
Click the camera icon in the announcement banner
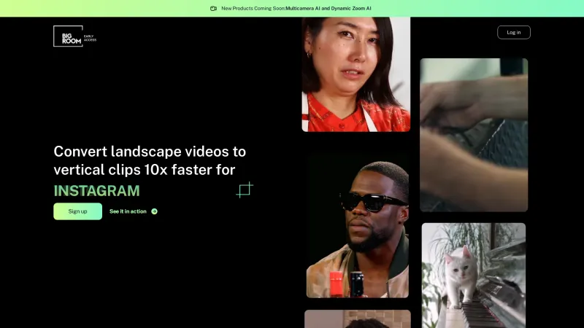213,8
